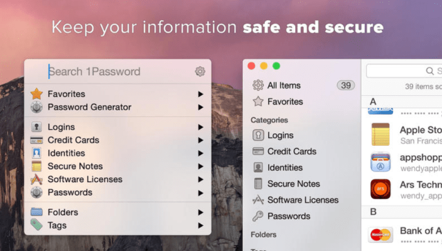The width and height of the screenshot is (442, 251).
Task: Click the Ars Technica item thumbnail
Action: point(380,190)
